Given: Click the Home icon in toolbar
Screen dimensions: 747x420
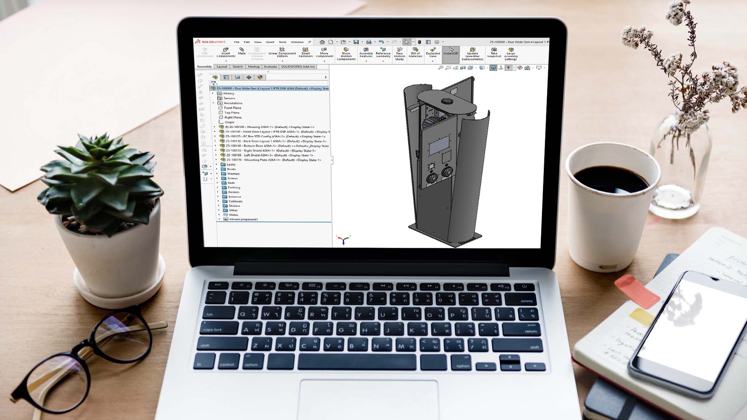Looking at the screenshot, I should [x=322, y=42].
